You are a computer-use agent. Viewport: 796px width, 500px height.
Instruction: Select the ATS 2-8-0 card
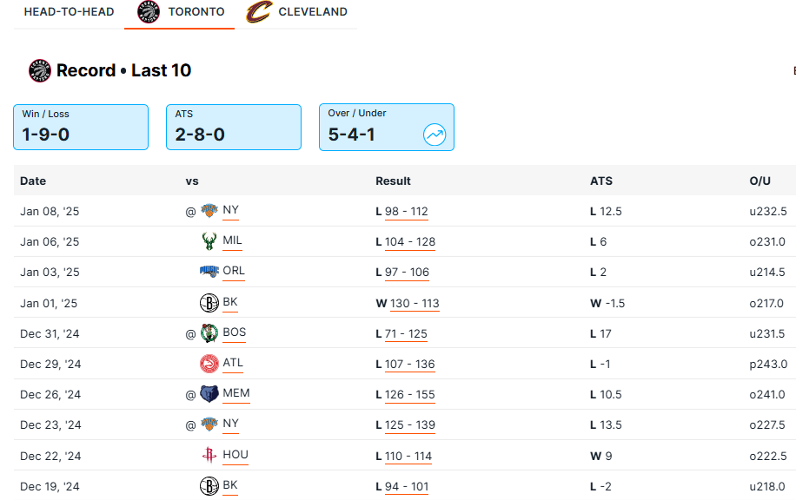[234, 127]
